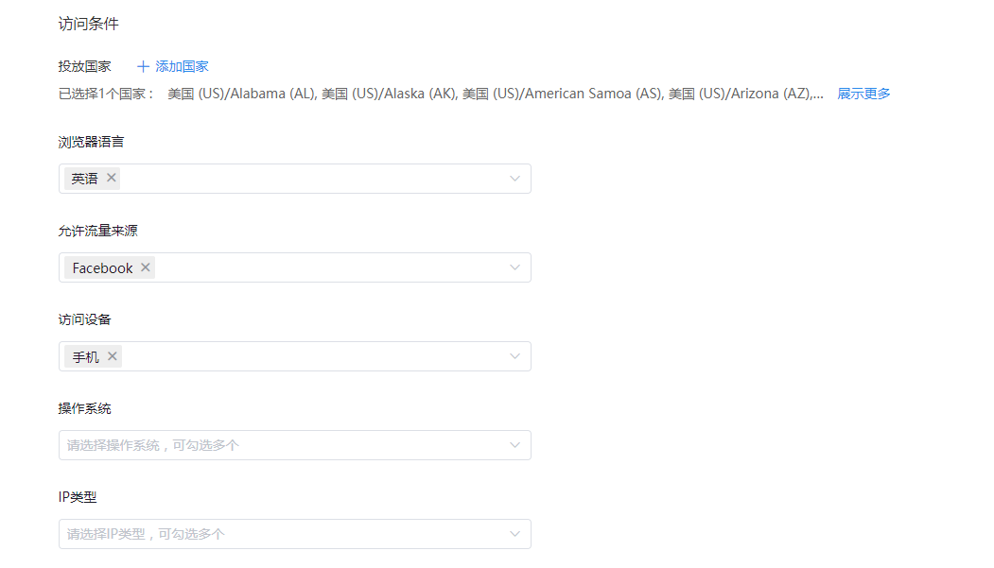Expand the 访问设备 dropdown arrow
Viewport: 994px width, 568px height.
coord(514,356)
